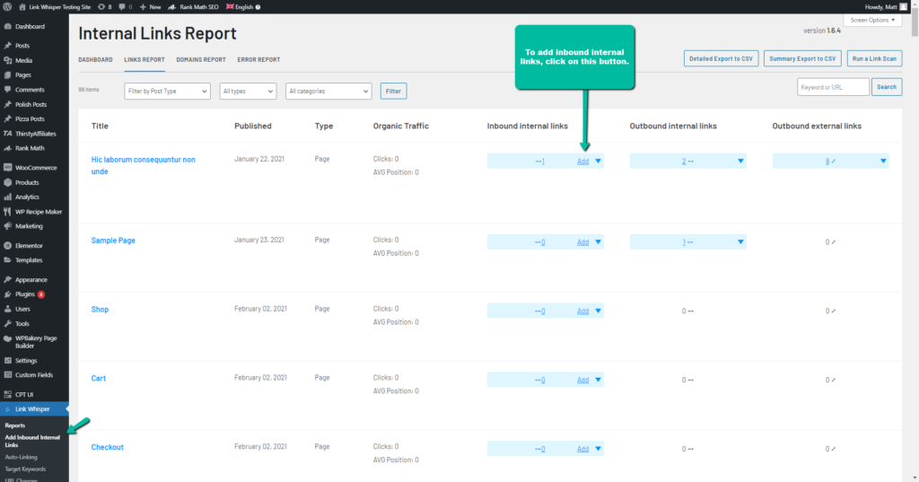Switch to the Domains Report tab
Image resolution: width=919 pixels, height=482 pixels.
201,60
